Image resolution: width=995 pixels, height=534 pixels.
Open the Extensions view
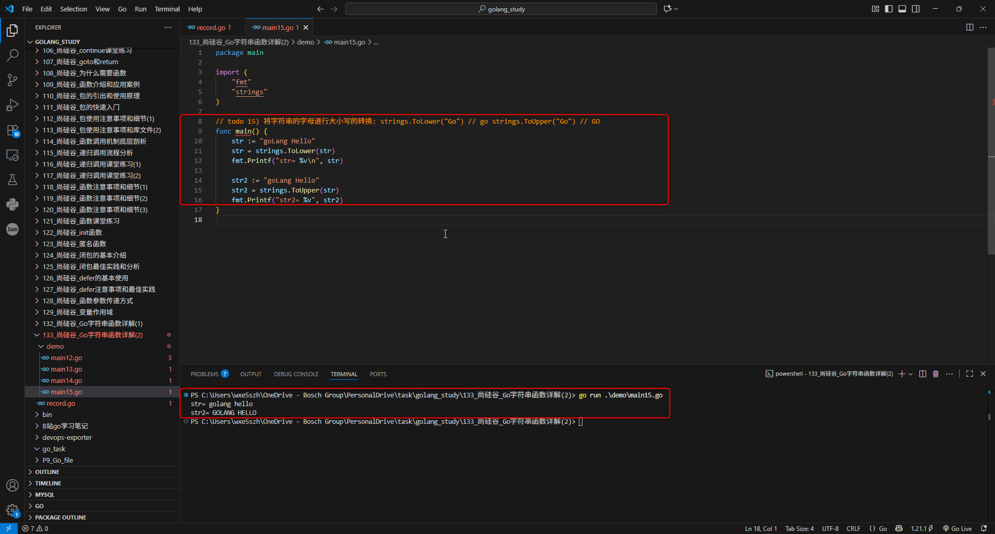click(x=12, y=130)
